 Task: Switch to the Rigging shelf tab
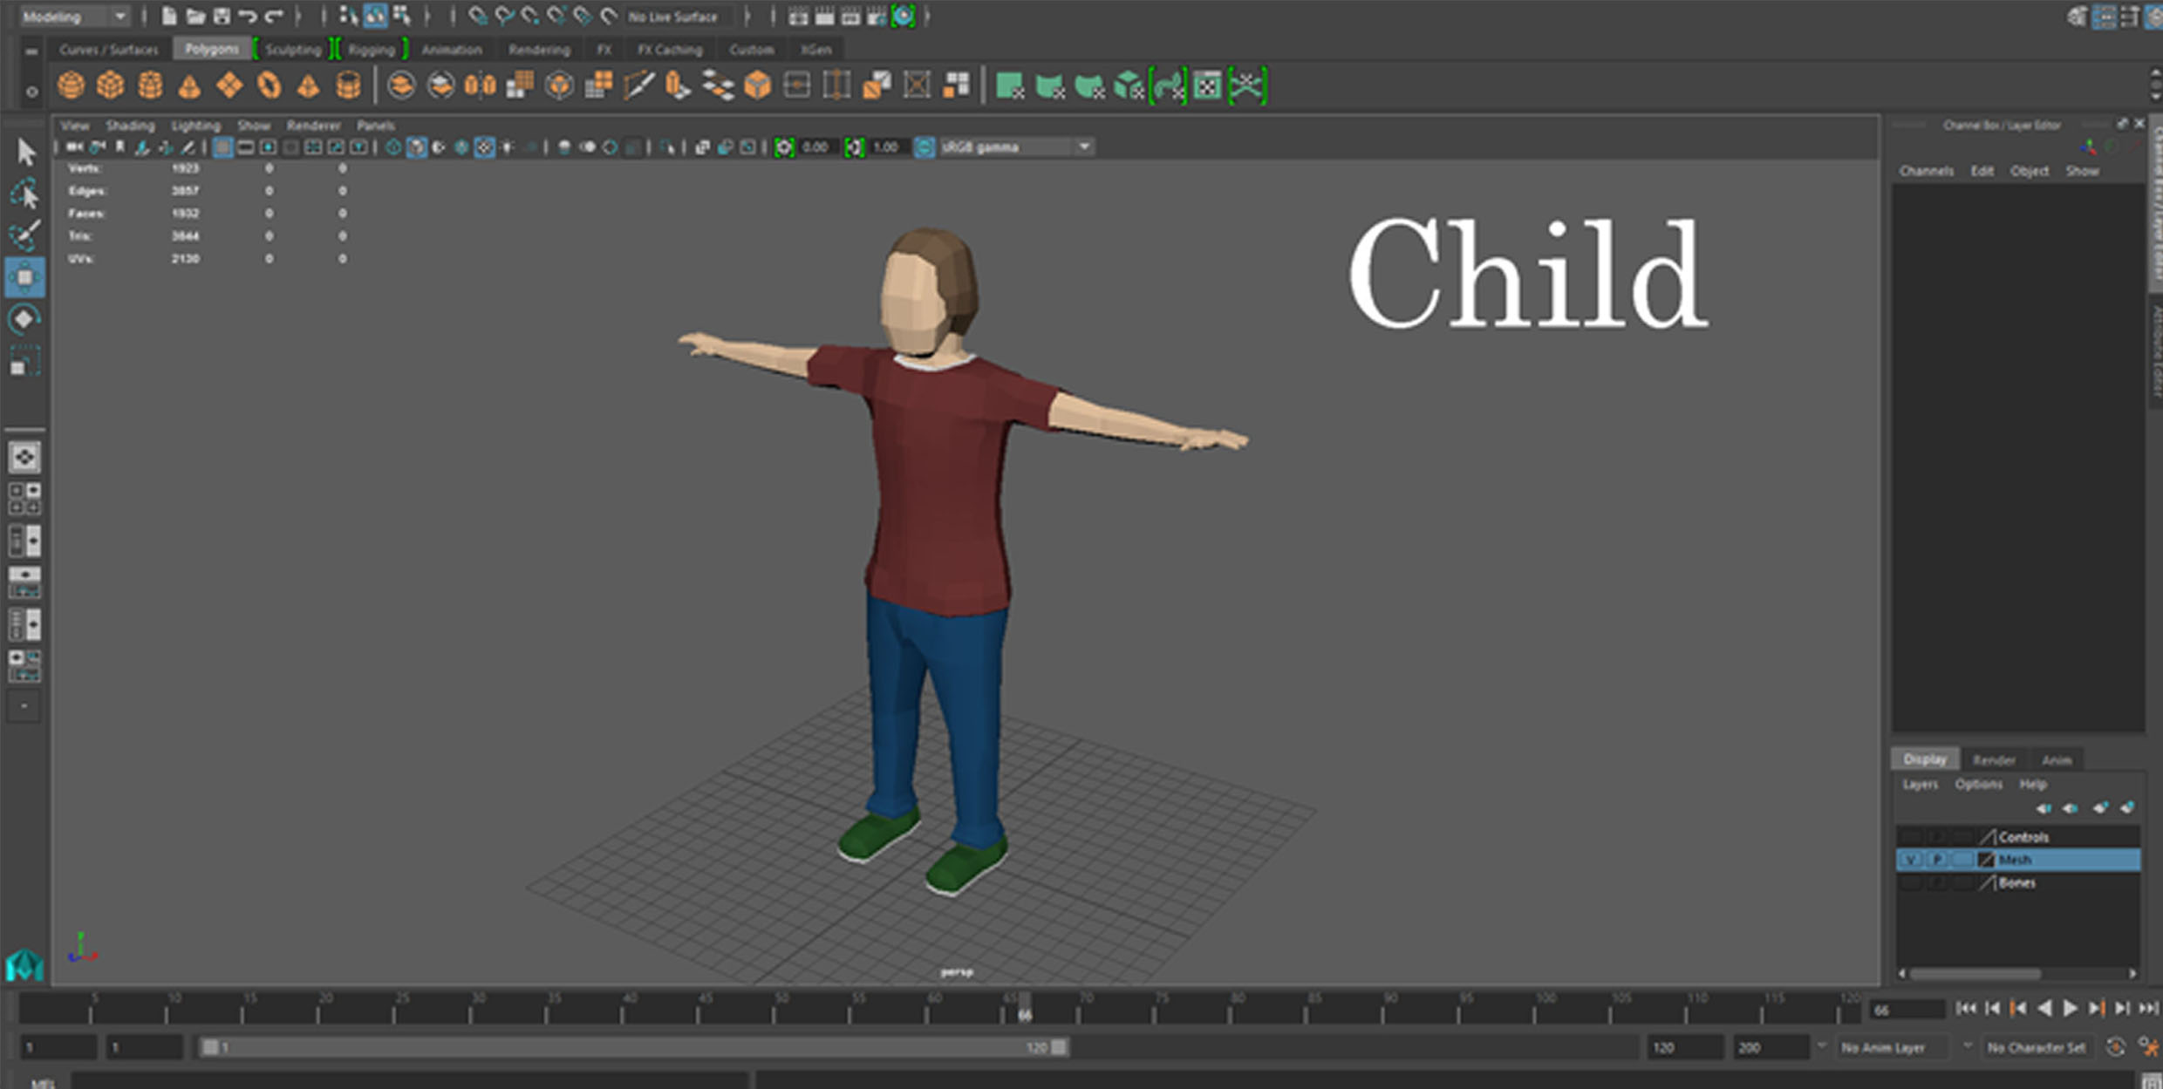click(371, 50)
